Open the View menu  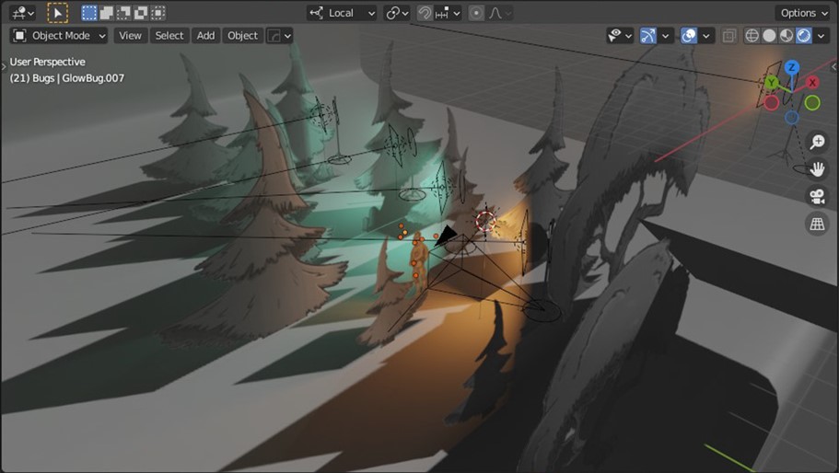point(130,36)
